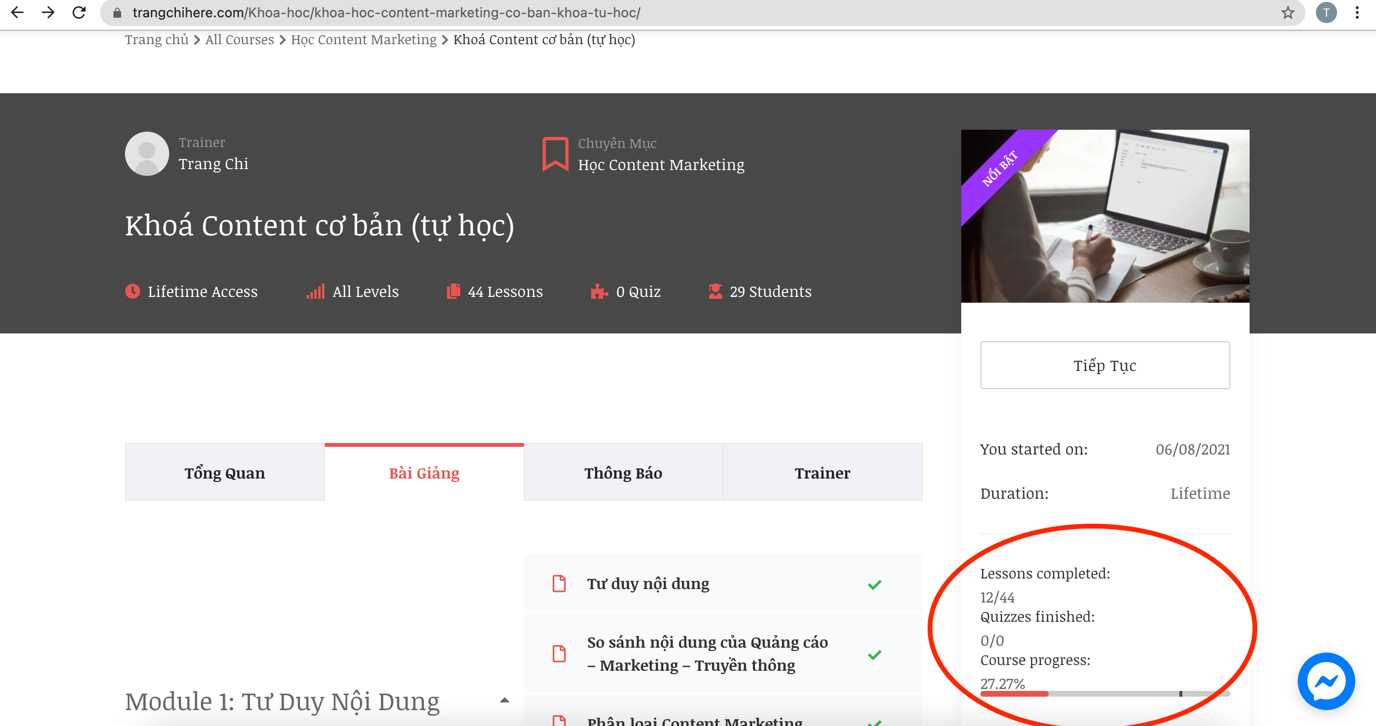Click the Lifetime Access clock icon
The image size is (1376, 726).
pos(133,292)
